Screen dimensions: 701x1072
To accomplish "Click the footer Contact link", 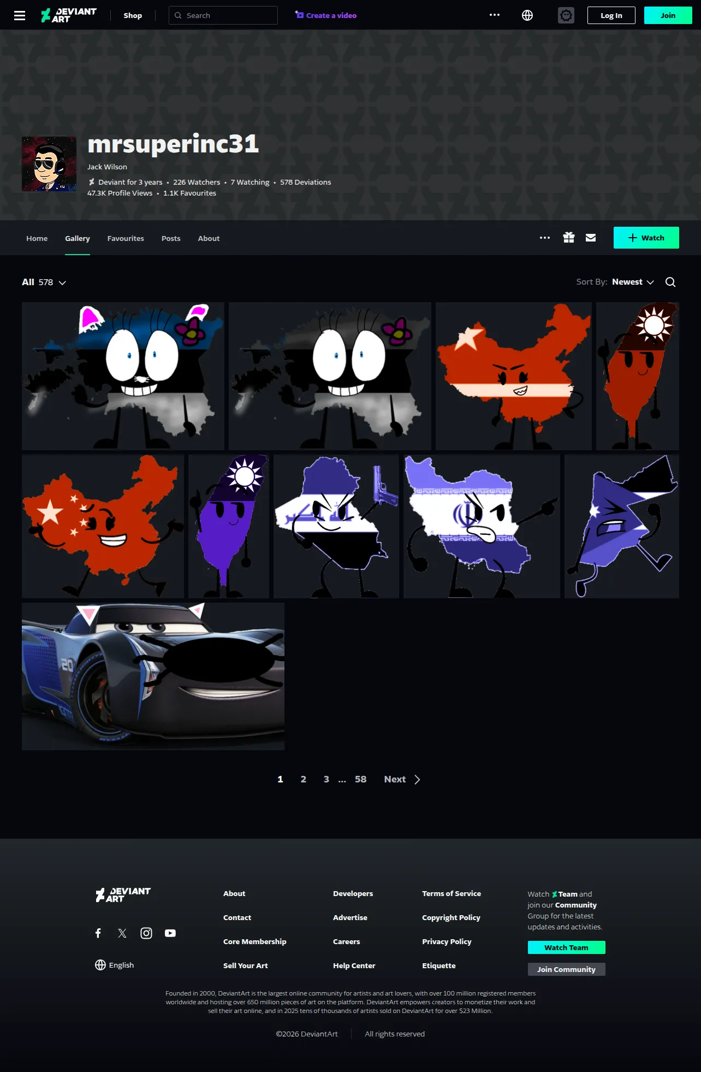I will tap(237, 917).
